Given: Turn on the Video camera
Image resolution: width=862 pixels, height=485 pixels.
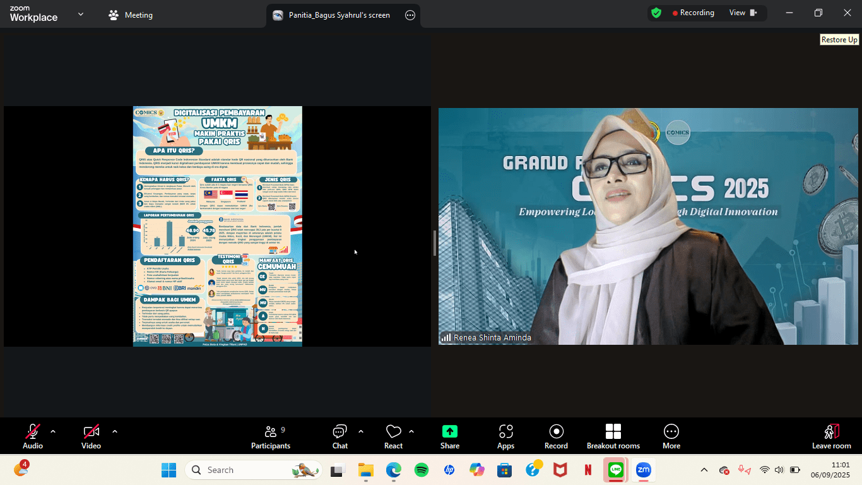Looking at the screenshot, I should [91, 436].
